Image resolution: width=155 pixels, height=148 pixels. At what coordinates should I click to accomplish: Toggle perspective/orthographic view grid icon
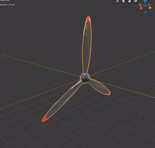tap(117, 1)
